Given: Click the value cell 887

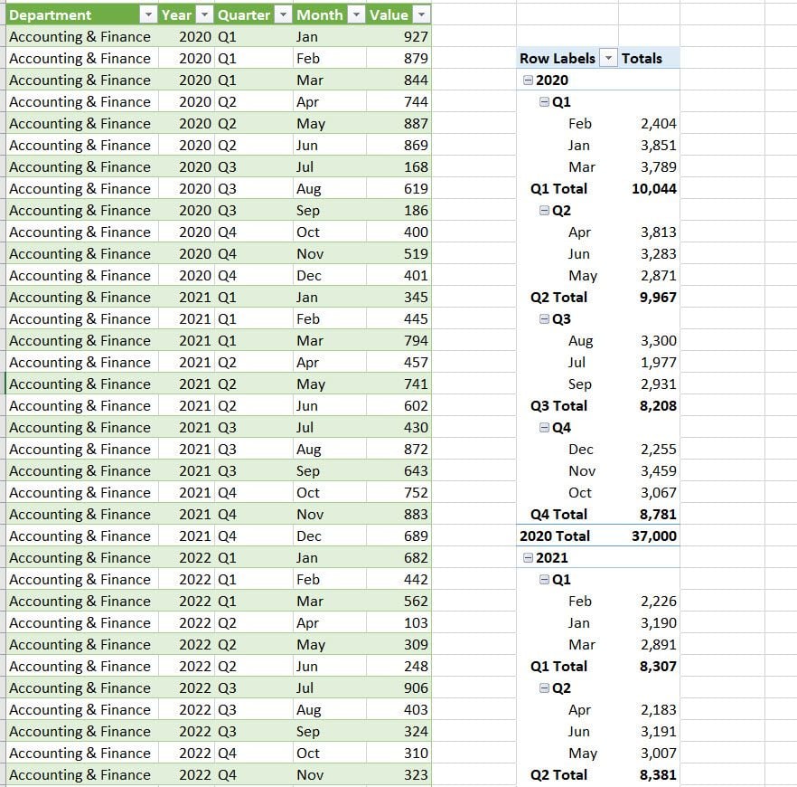Looking at the screenshot, I should [x=398, y=124].
